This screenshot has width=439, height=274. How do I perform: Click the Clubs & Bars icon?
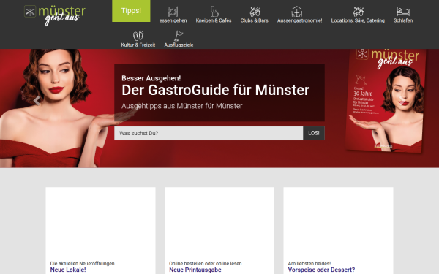point(255,12)
